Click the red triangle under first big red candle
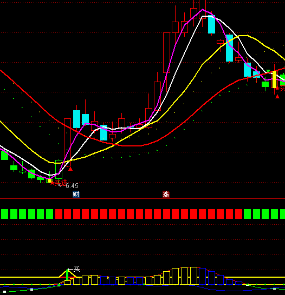 70,169
